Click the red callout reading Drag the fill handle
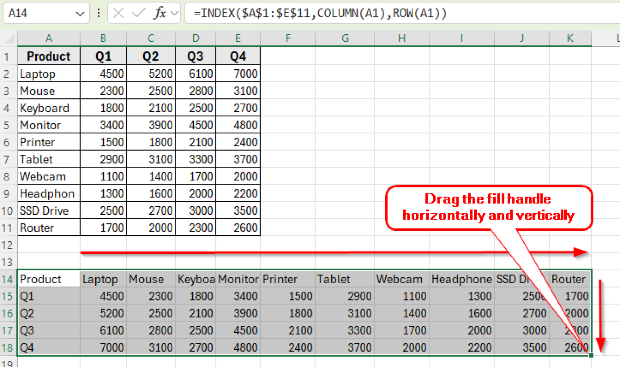The width and height of the screenshot is (620, 367). pyautogui.click(x=488, y=207)
